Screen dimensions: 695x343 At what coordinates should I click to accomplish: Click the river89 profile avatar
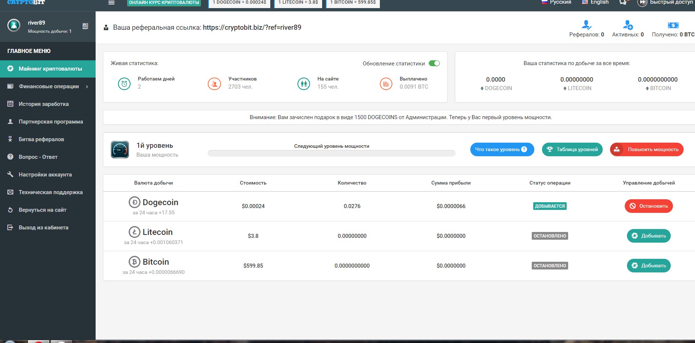[x=14, y=25]
